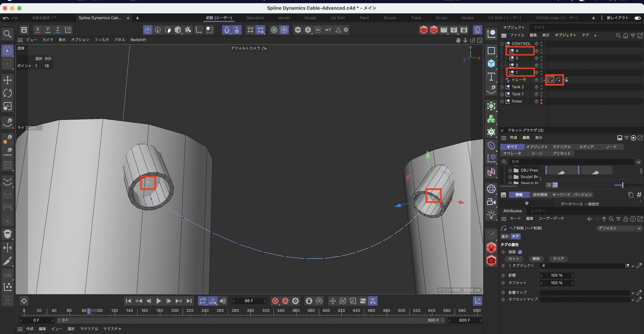The width and height of the screenshot is (644, 334).
Task: Click the Light object icon
Action: 491,215
